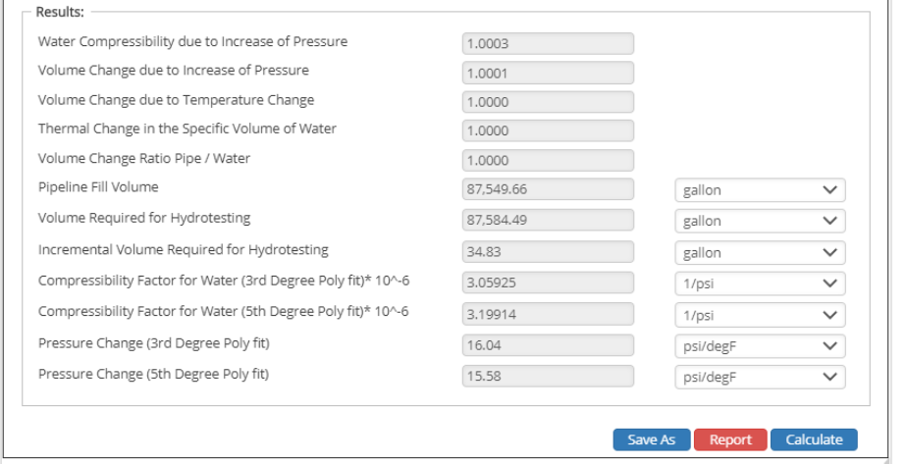Select Volume Change Ratio Pipe/Water field

click(548, 161)
